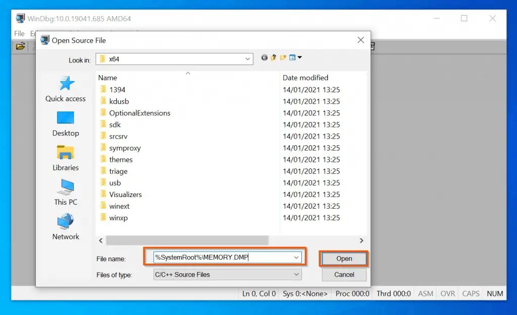The height and width of the screenshot is (315, 517).
Task: Open Network location in the sidebar
Action: click(66, 226)
